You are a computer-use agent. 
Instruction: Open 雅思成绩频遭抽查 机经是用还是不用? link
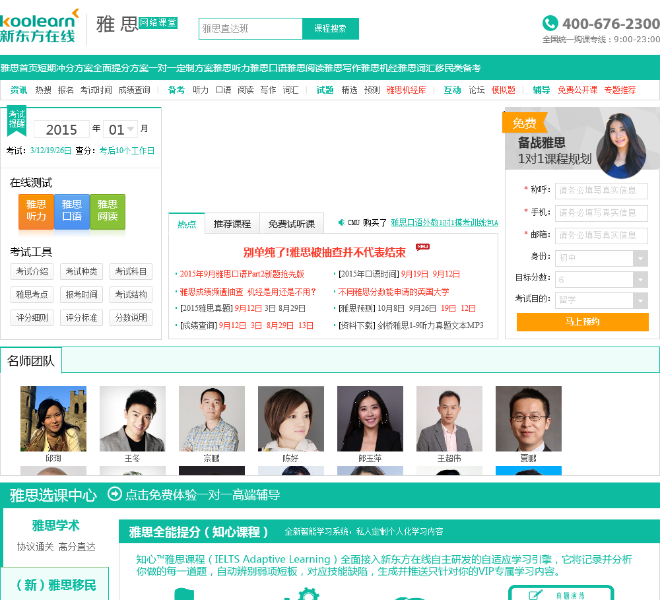pyautogui.click(x=247, y=292)
